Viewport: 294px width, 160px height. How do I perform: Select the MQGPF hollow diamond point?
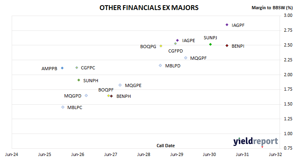point(186,58)
